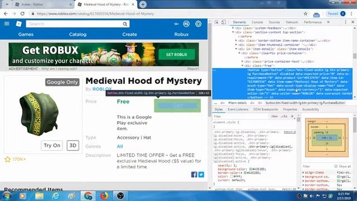Click the Roblox logo home icon
Viewport: 357px width, 201px height.
coord(18,23)
